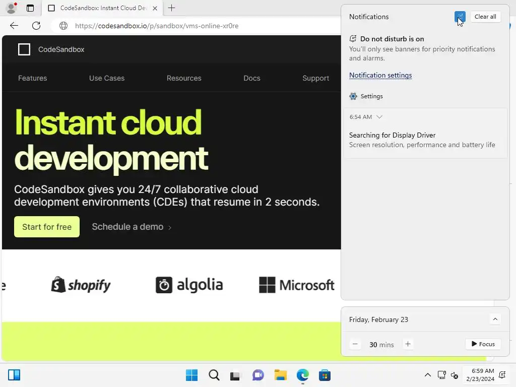The height and width of the screenshot is (387, 516).
Task: Expand the 6:54 AM notification chevron
Action: pyautogui.click(x=379, y=117)
